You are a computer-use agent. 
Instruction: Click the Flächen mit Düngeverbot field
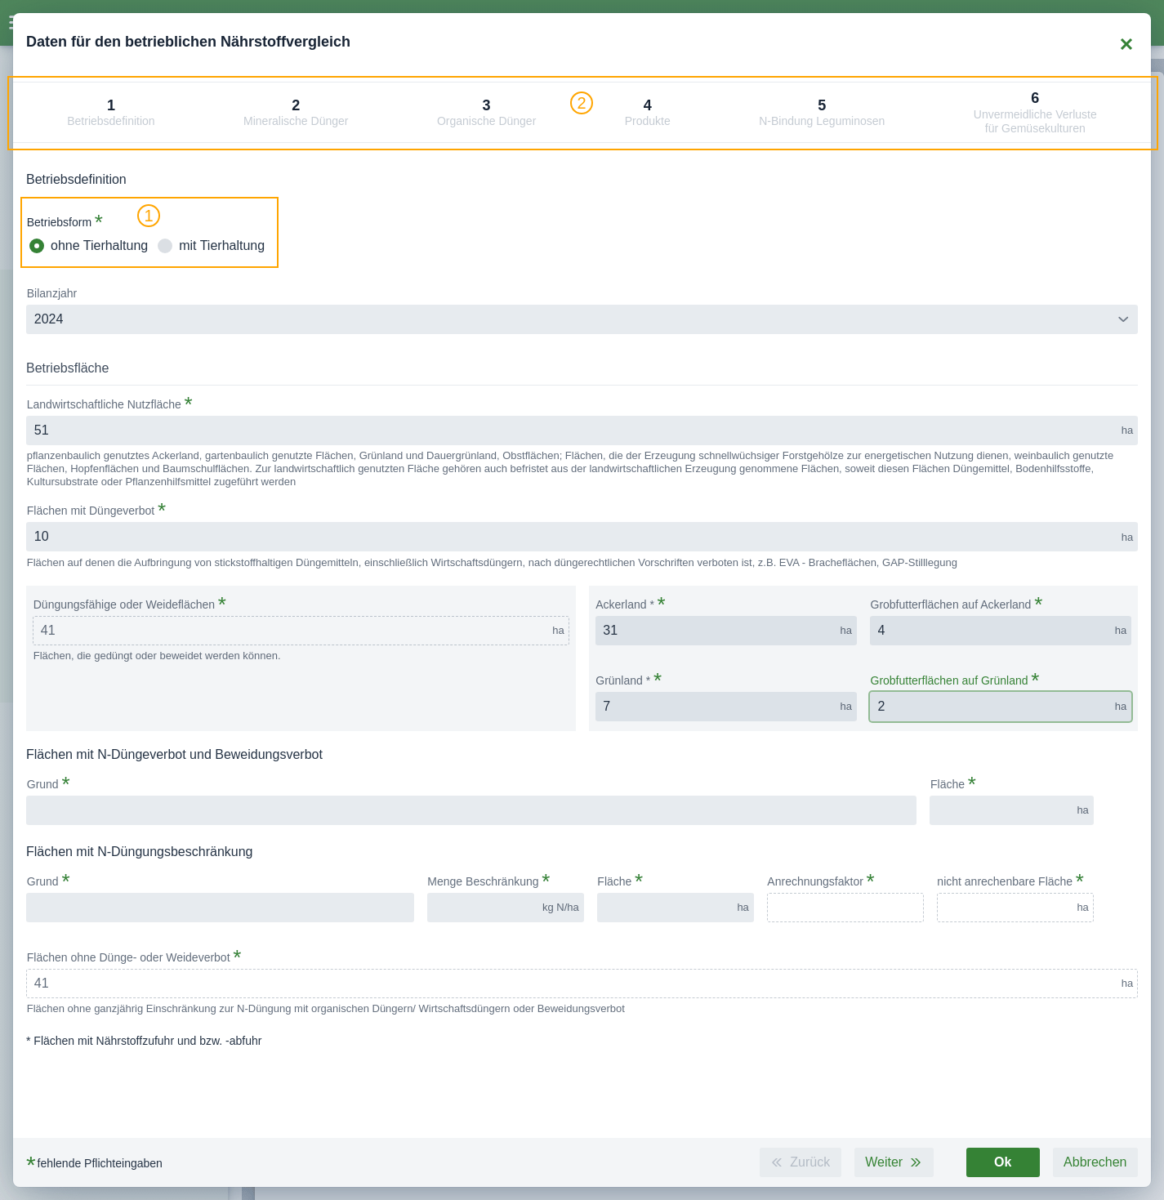[x=582, y=537]
